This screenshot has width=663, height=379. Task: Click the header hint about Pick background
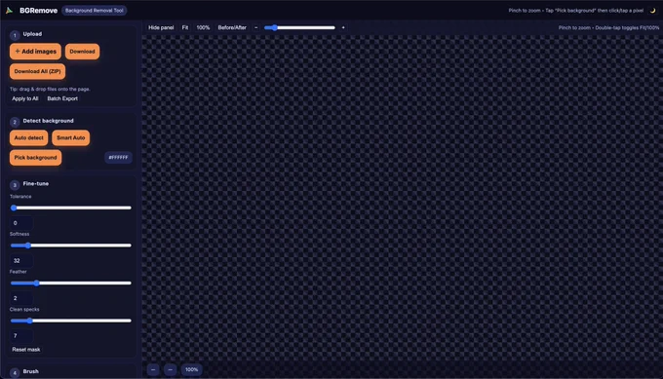click(x=576, y=11)
